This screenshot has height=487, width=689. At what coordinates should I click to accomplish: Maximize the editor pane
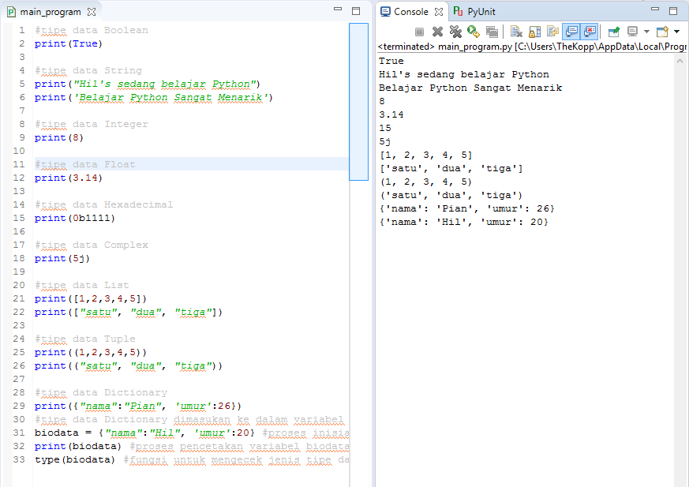[357, 10]
